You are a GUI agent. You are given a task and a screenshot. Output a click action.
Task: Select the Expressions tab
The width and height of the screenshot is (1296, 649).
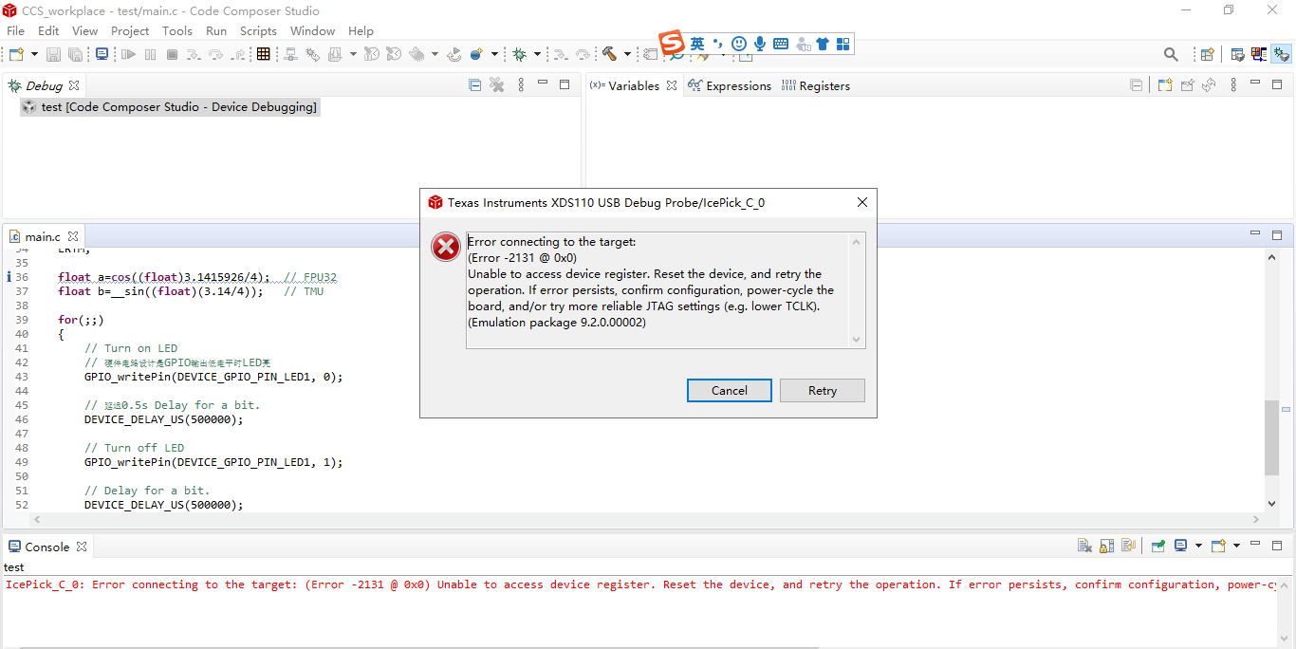(x=730, y=85)
